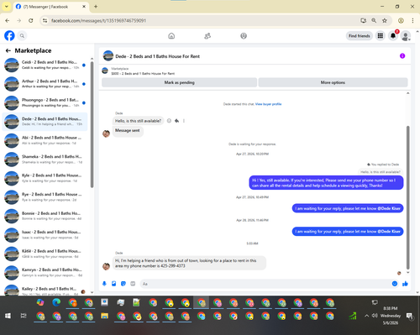Open the emoji picker in message box

click(x=395, y=284)
